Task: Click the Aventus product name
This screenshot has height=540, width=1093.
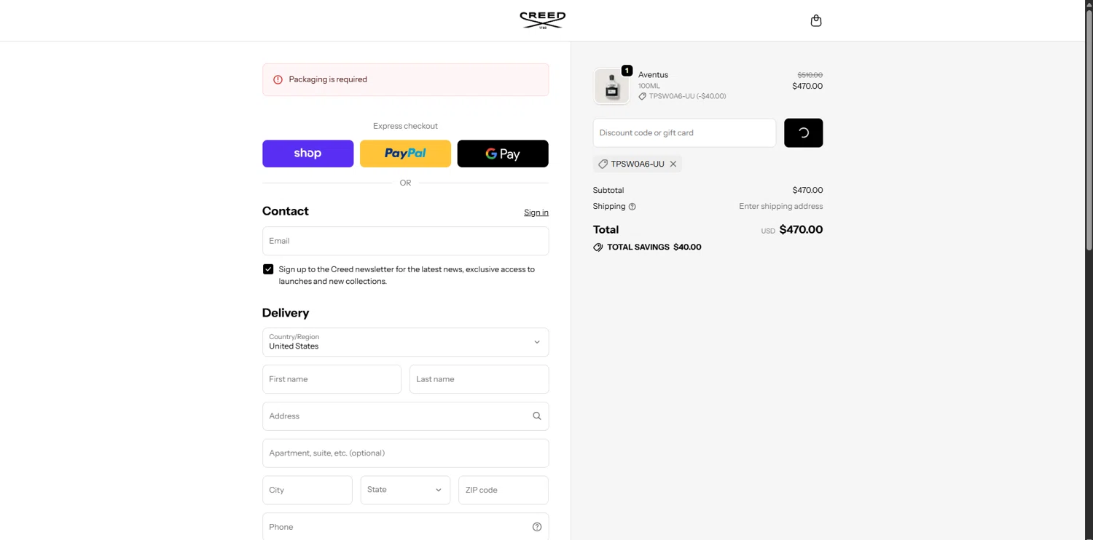Action: (653, 75)
